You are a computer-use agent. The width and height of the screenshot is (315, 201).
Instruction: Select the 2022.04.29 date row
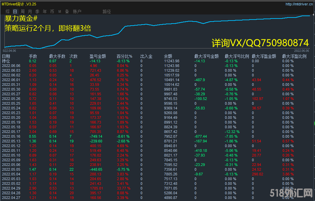point(11,189)
